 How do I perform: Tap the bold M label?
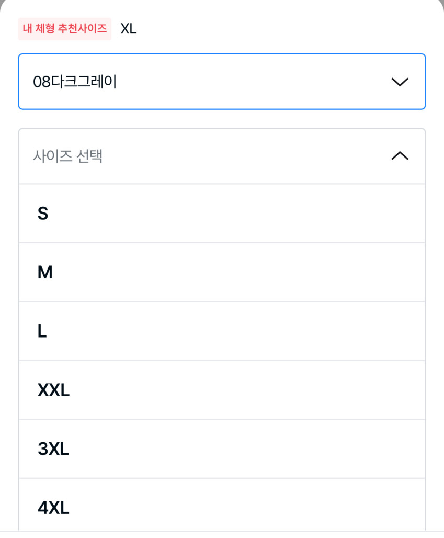[x=45, y=272]
